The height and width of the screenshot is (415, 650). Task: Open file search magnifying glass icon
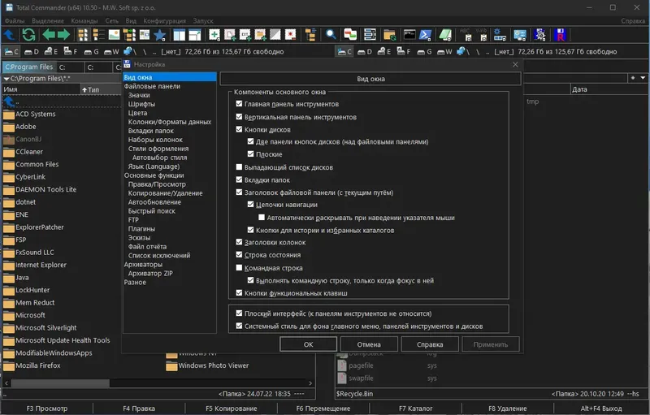[331, 35]
